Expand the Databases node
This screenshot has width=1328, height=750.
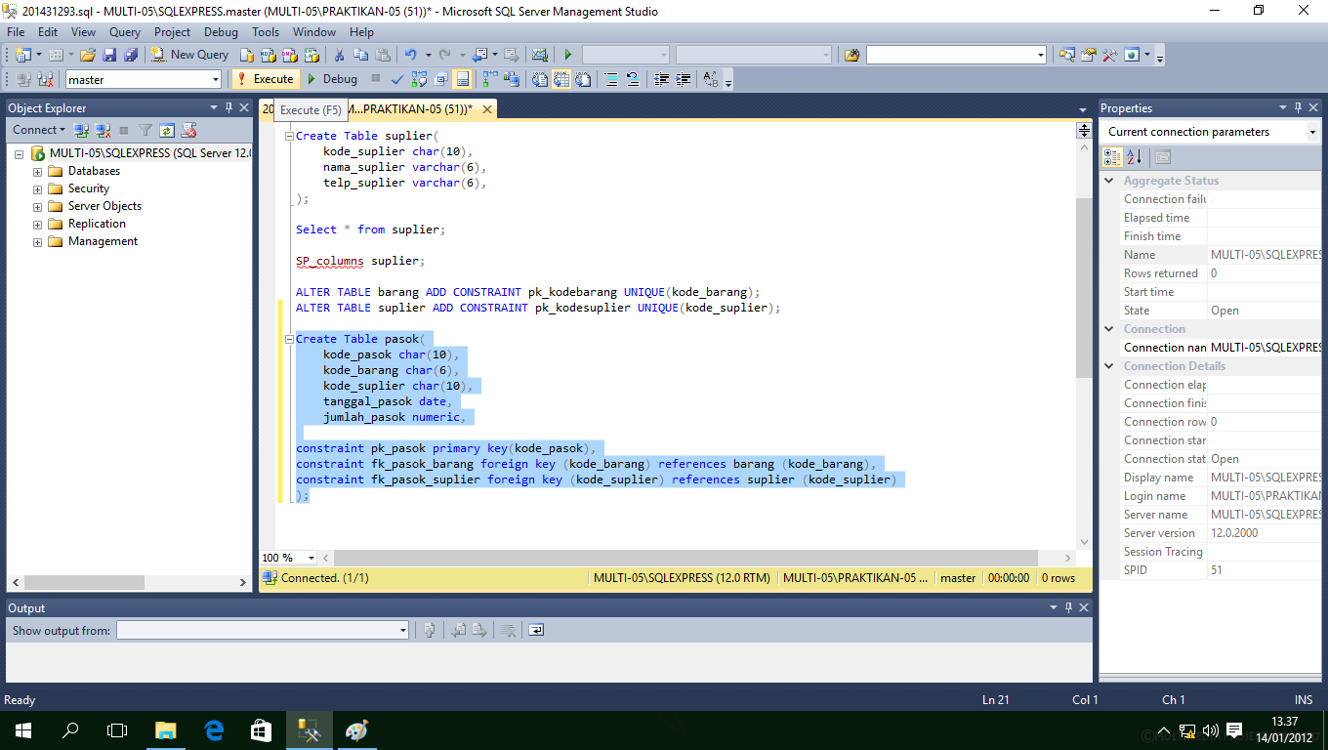(36, 170)
